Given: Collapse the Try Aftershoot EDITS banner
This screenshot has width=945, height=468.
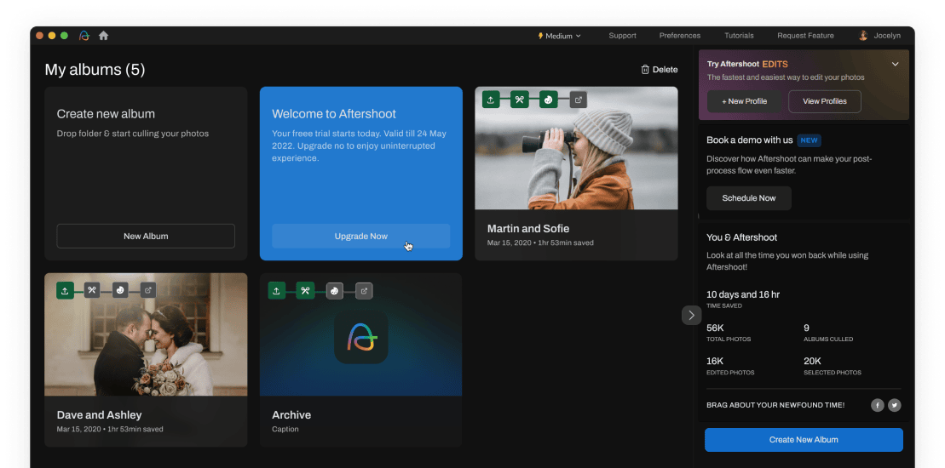Looking at the screenshot, I should point(895,64).
